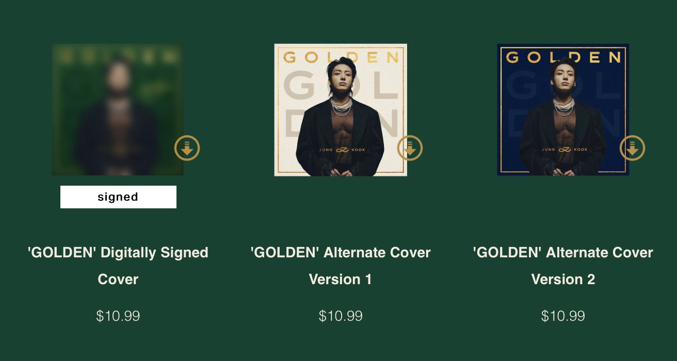
Task: Open the 'GOLDEN' Digitally Signed Cover title link
Action: [x=118, y=266]
